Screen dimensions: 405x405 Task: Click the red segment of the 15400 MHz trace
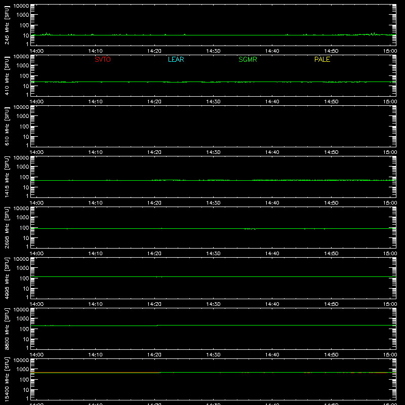[x=95, y=373]
